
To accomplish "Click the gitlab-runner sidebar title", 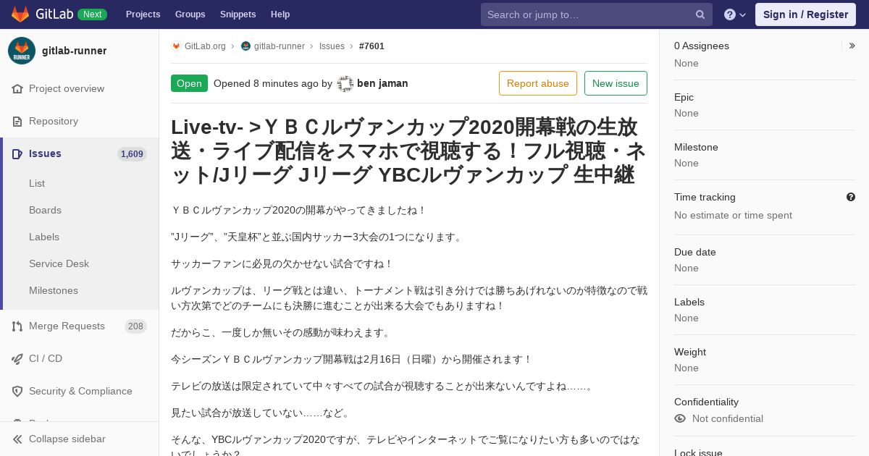I will (x=74, y=51).
